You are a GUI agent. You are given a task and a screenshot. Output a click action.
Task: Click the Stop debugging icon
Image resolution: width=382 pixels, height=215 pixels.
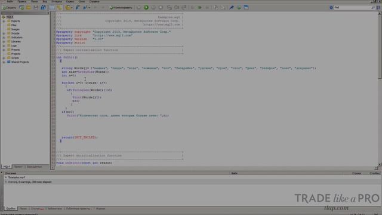pyautogui.click(x=161, y=7)
